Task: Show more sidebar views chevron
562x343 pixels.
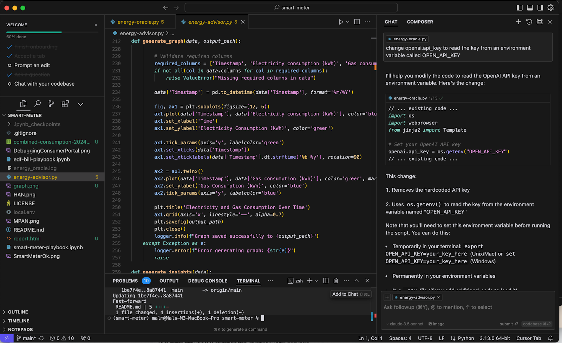Action: tap(80, 104)
